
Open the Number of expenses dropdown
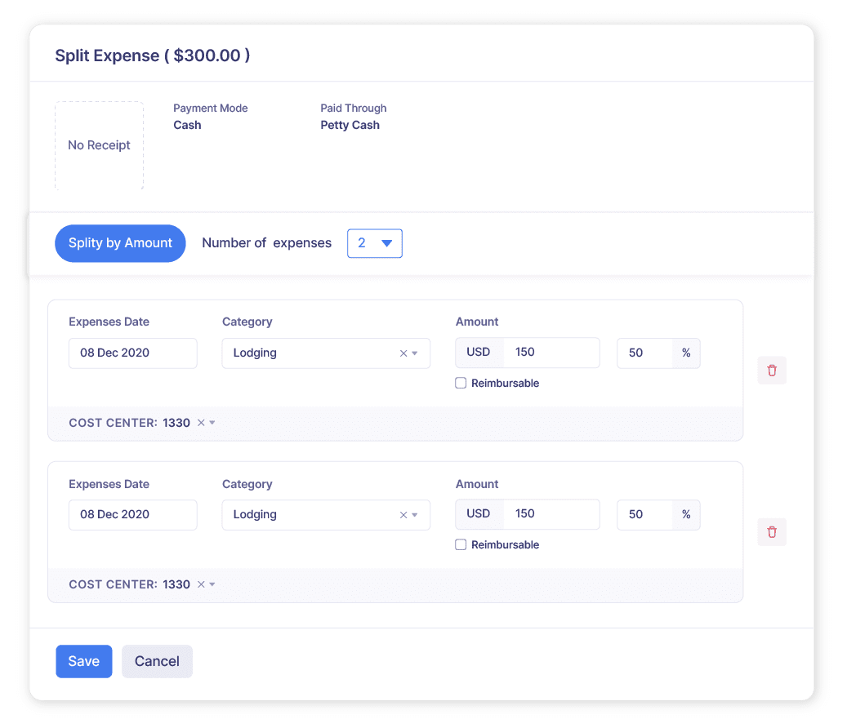click(x=375, y=243)
